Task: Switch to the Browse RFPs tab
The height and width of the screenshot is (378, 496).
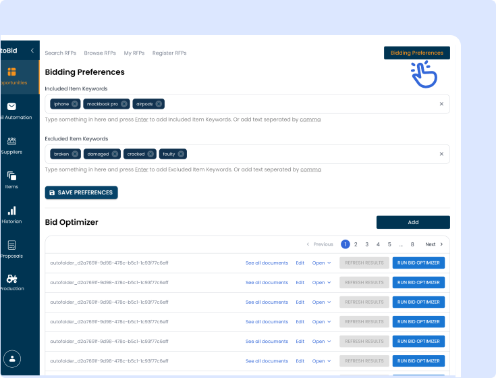Action: (x=100, y=53)
